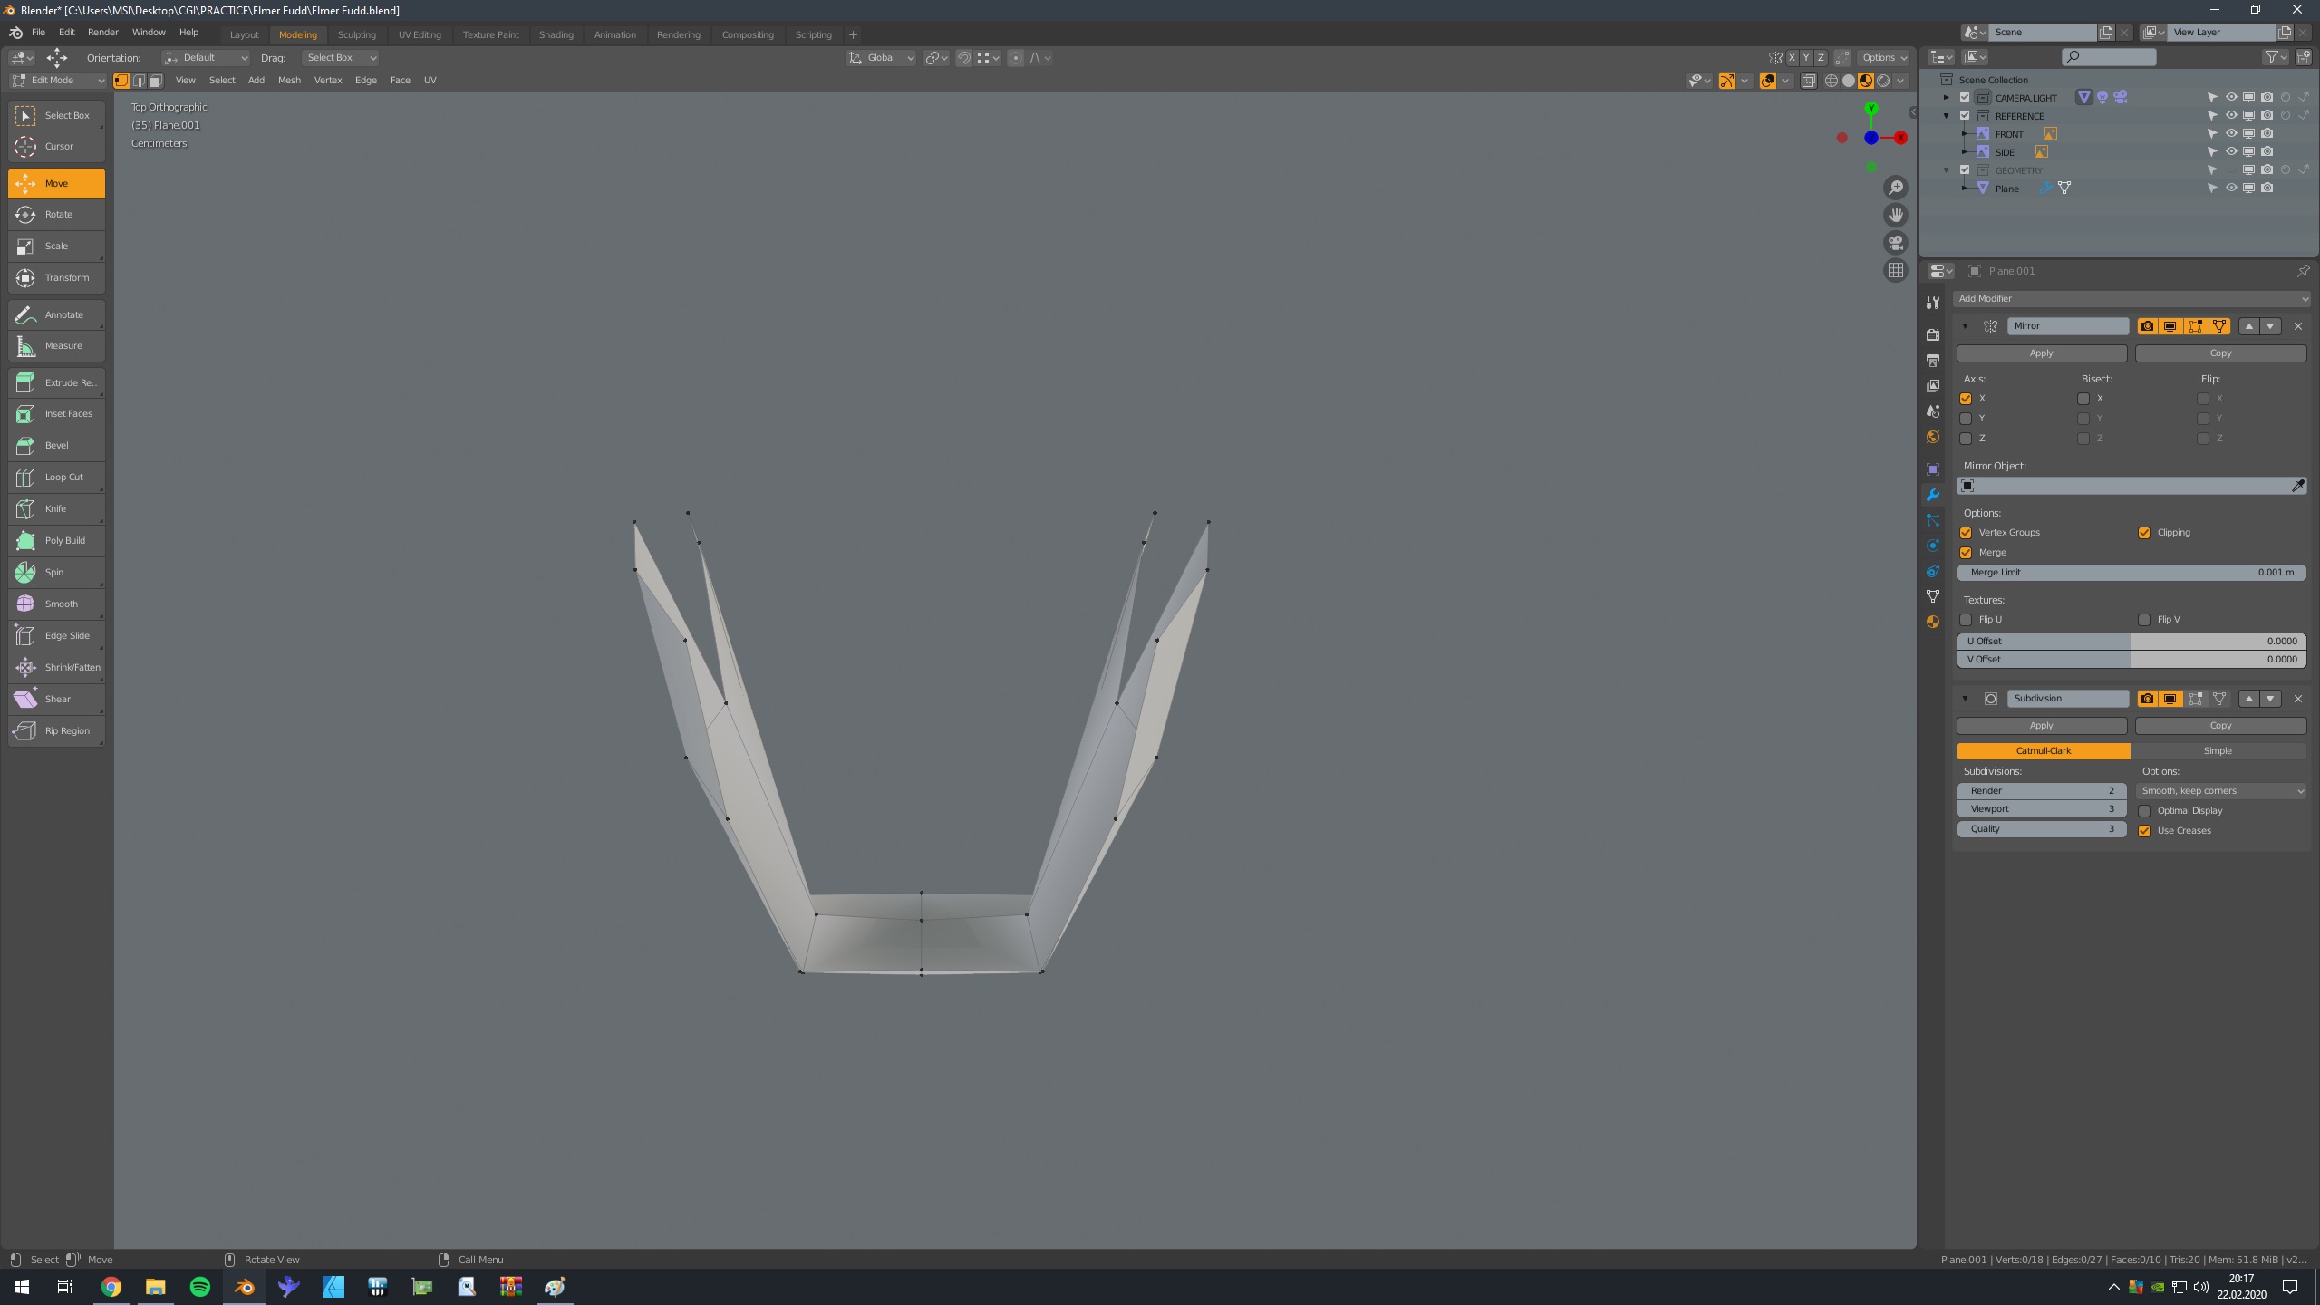2320x1305 pixels.
Task: Select the Shear tool
Action: (56, 699)
